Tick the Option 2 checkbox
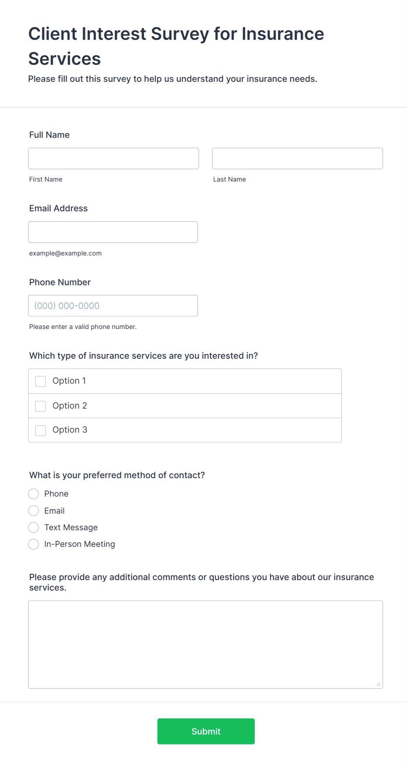407x766 pixels. pos(41,406)
